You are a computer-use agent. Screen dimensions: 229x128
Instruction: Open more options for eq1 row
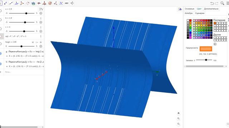tap(41, 36)
